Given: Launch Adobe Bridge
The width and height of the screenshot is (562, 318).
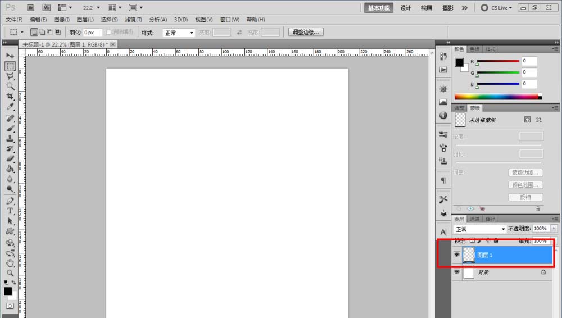Looking at the screenshot, I should 31,7.
